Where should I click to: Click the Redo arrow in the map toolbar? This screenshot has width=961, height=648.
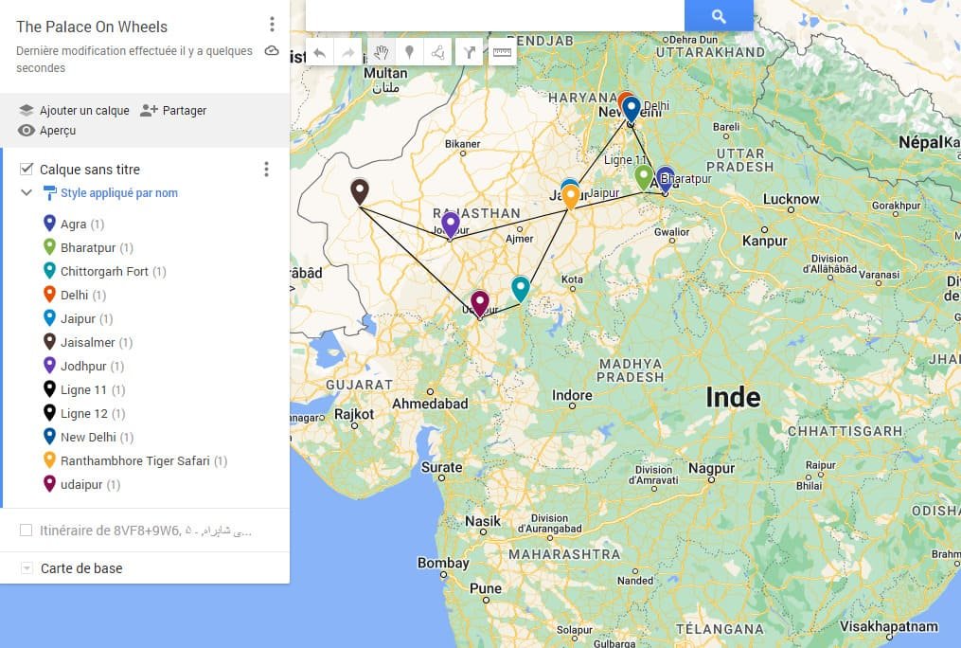[348, 53]
